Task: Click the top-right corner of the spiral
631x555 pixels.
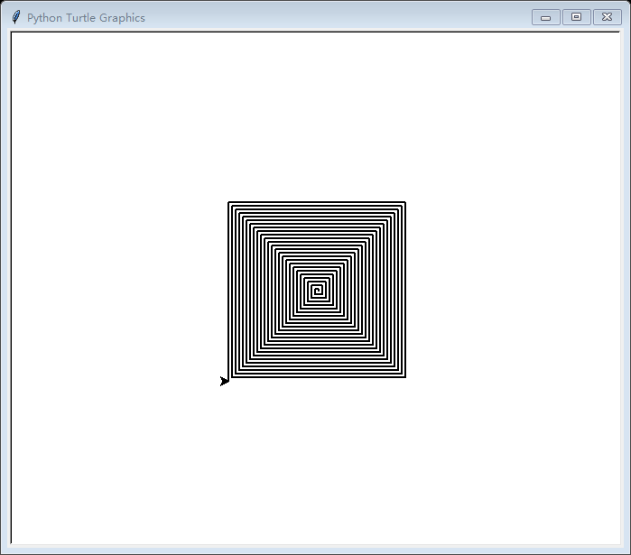Action: click(404, 202)
